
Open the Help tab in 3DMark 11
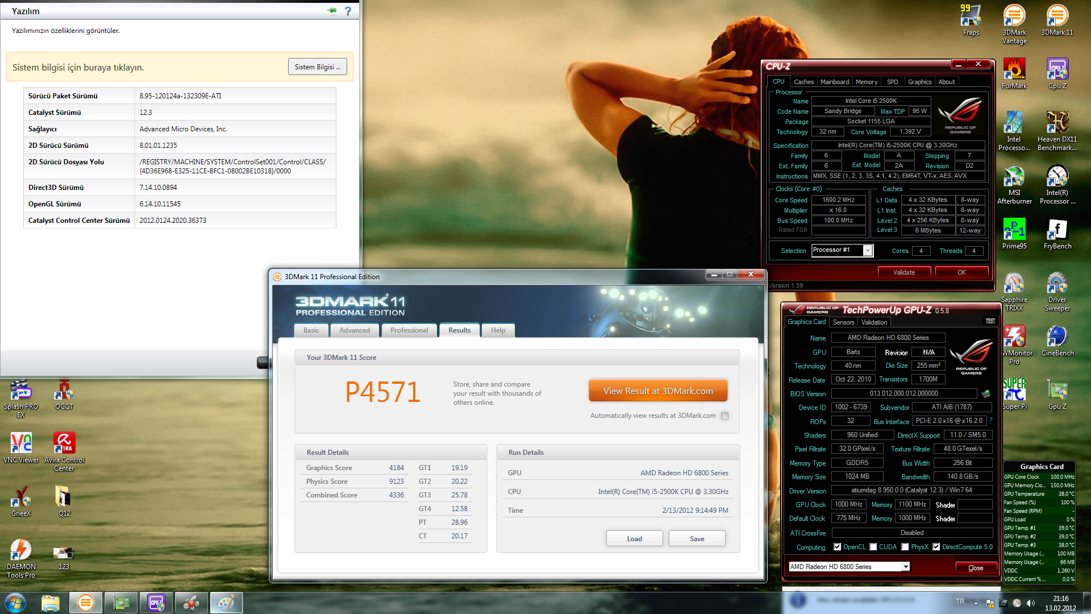click(498, 330)
